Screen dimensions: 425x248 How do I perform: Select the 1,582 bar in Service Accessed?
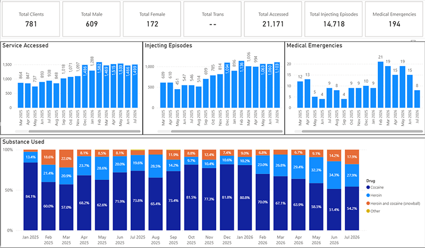point(99,85)
